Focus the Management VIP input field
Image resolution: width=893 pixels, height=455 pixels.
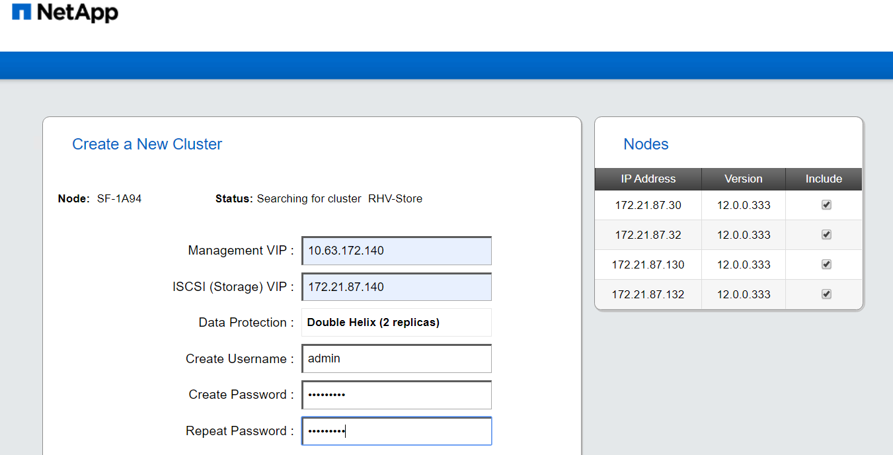coord(397,251)
